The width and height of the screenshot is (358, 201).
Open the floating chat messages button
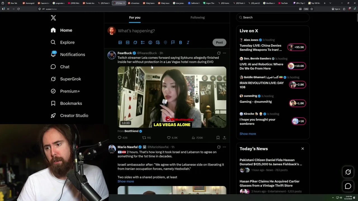(x=348, y=186)
